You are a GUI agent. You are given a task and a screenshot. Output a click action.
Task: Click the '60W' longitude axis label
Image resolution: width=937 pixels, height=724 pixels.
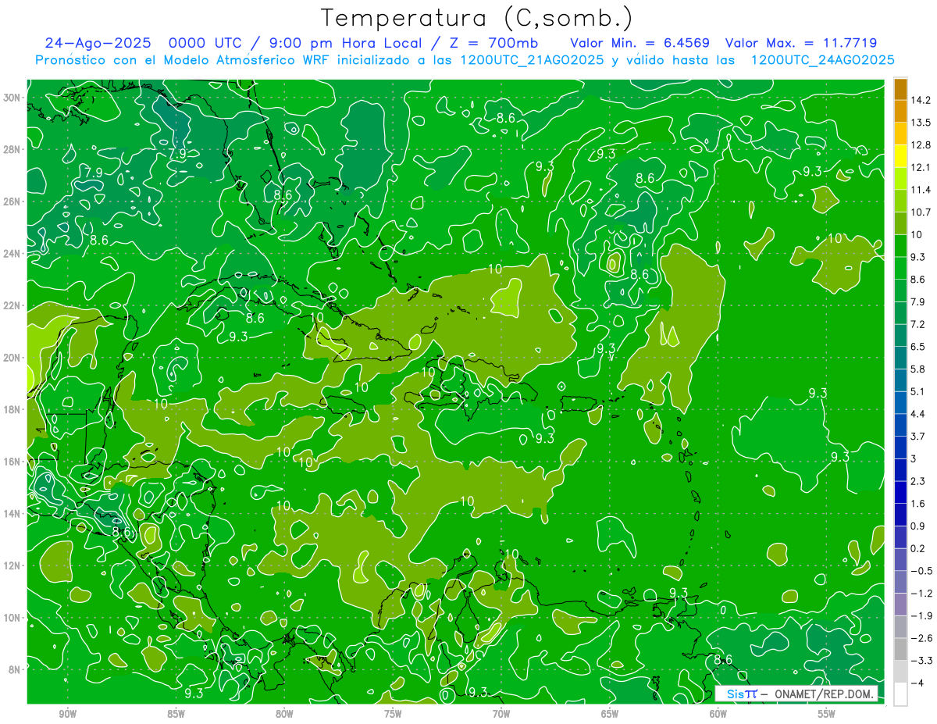tap(718, 714)
